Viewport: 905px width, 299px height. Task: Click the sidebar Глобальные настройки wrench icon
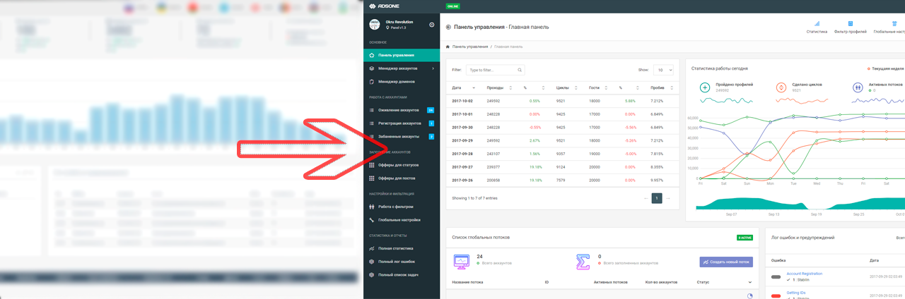pos(372,220)
